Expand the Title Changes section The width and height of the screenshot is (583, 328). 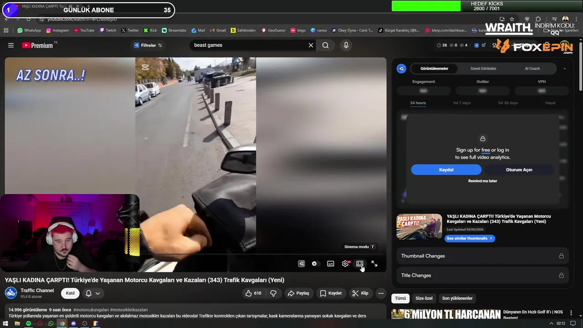pyautogui.click(x=483, y=275)
